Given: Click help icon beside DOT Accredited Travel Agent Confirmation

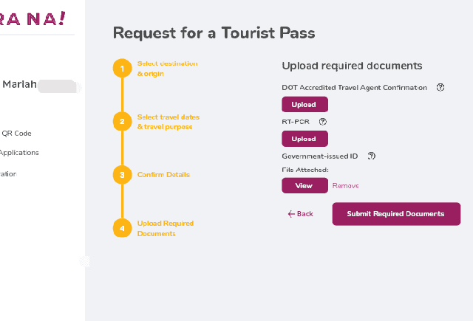Looking at the screenshot, I should coord(440,87).
